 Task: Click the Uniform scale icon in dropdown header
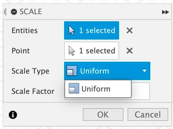[72, 71]
